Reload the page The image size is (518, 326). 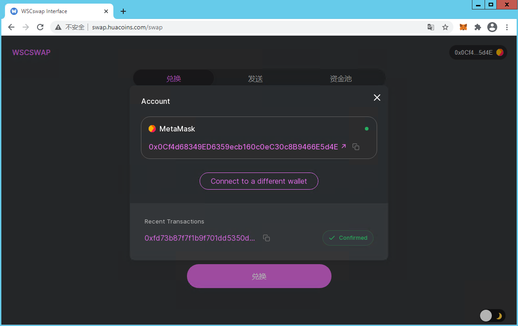pyautogui.click(x=40, y=27)
